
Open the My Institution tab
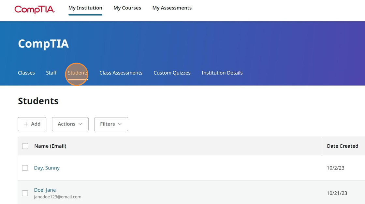[85, 8]
